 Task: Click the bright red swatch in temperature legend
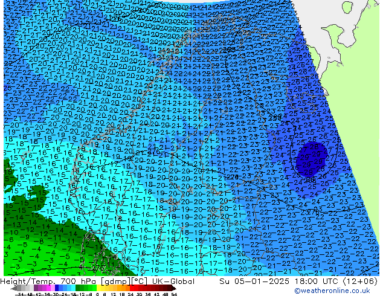point(132,288)
